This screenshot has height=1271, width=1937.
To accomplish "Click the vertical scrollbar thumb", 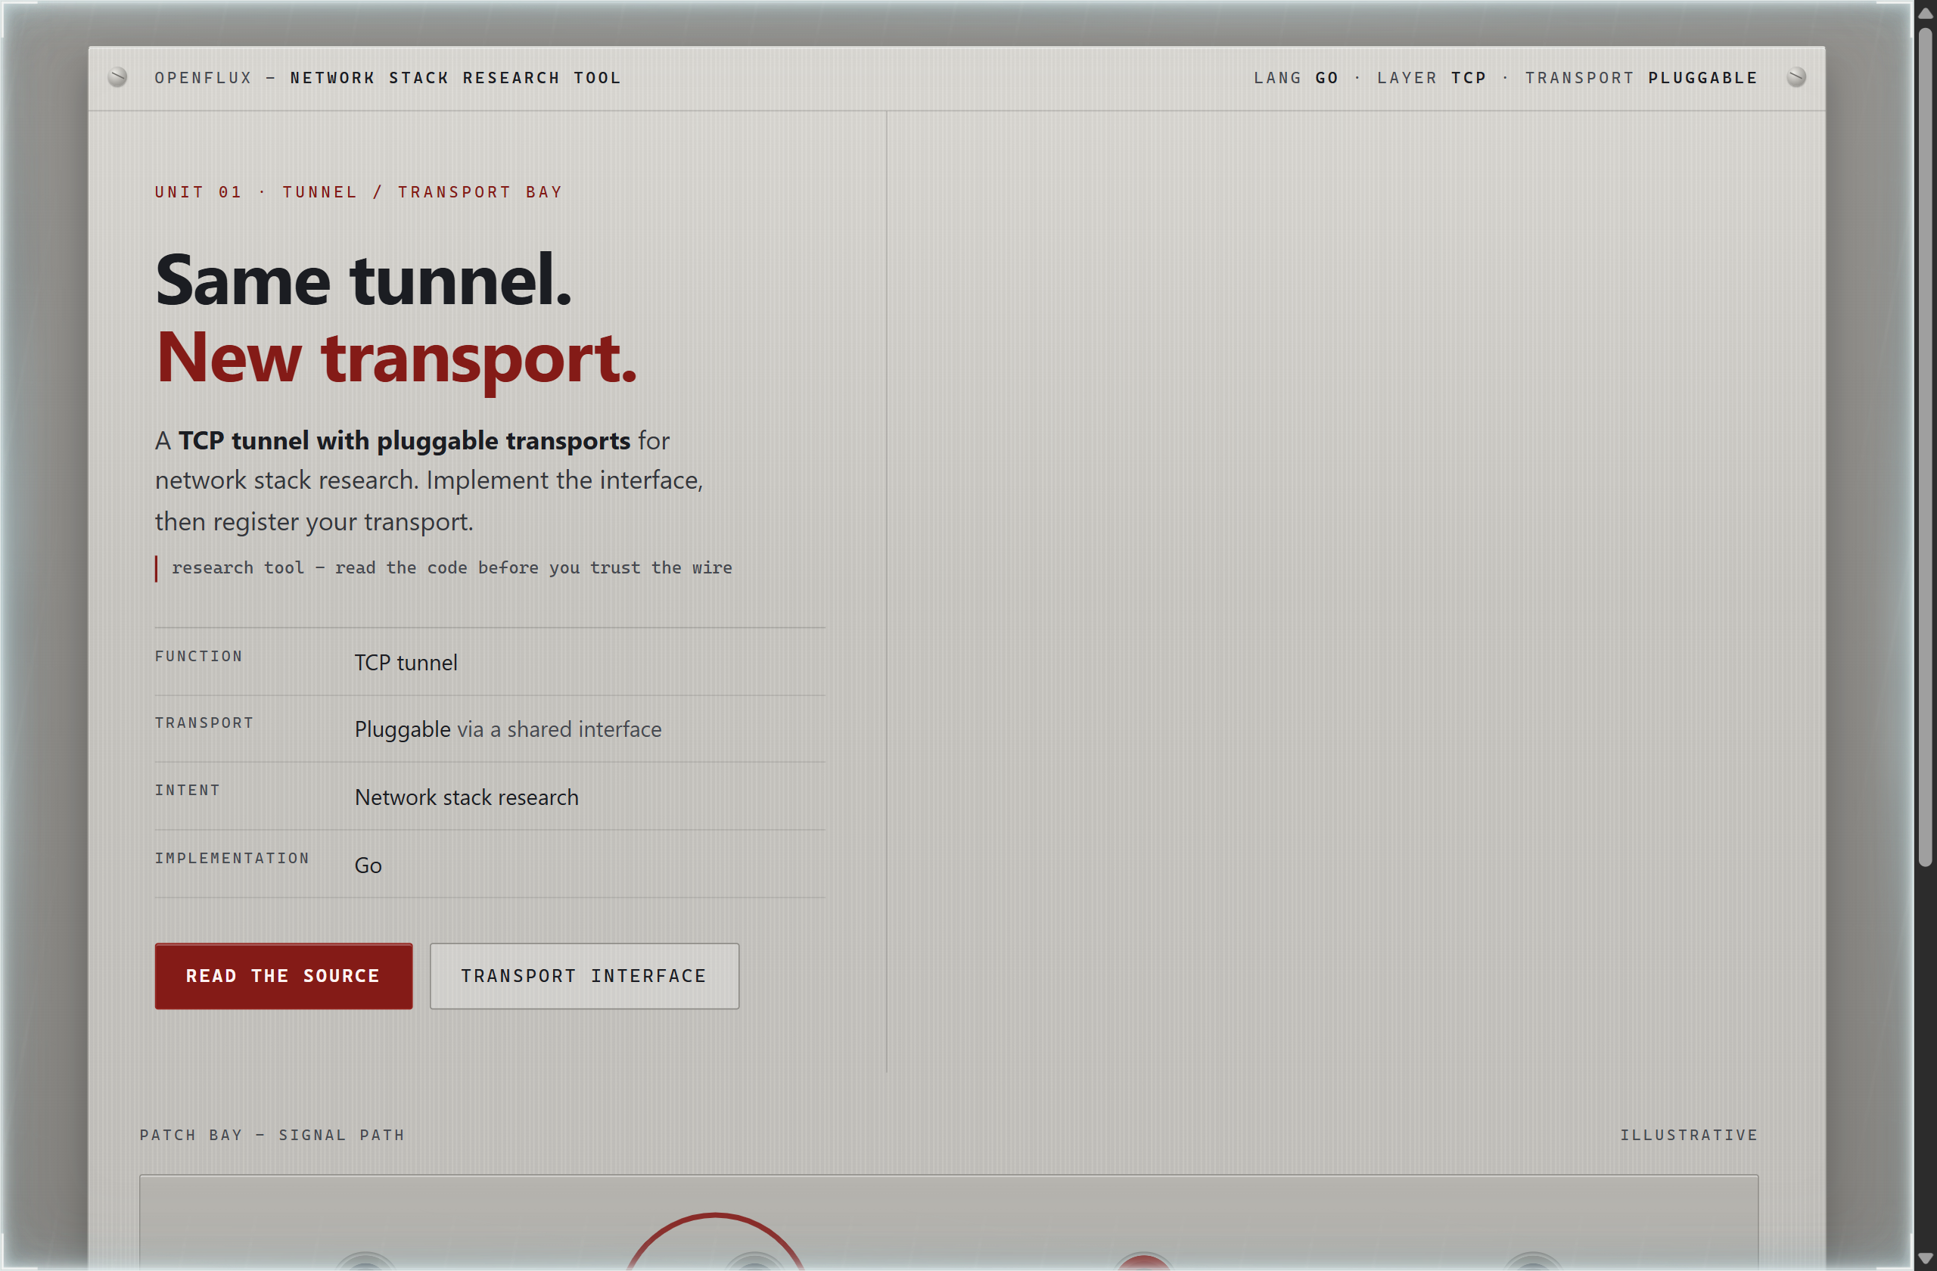I will pyautogui.click(x=1925, y=448).
